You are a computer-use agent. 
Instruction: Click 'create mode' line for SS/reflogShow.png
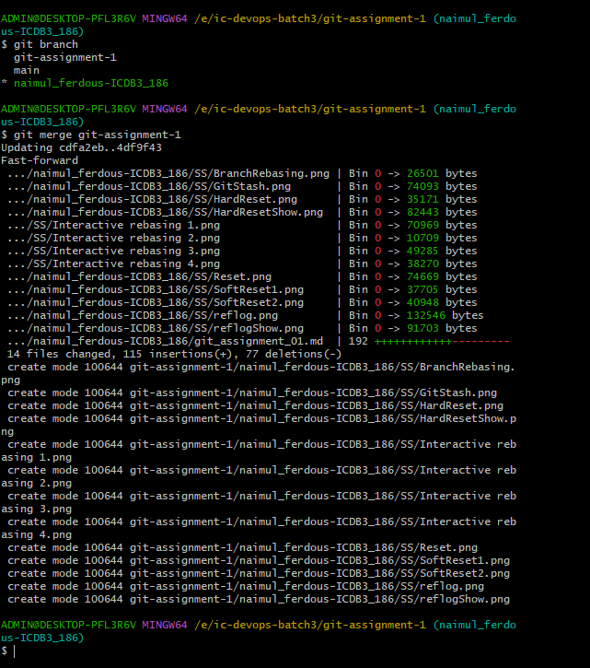(x=259, y=600)
